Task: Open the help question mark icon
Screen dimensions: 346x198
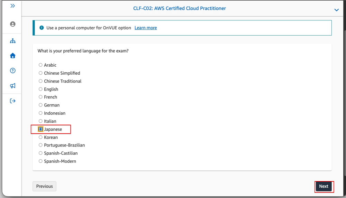Action: point(12,70)
